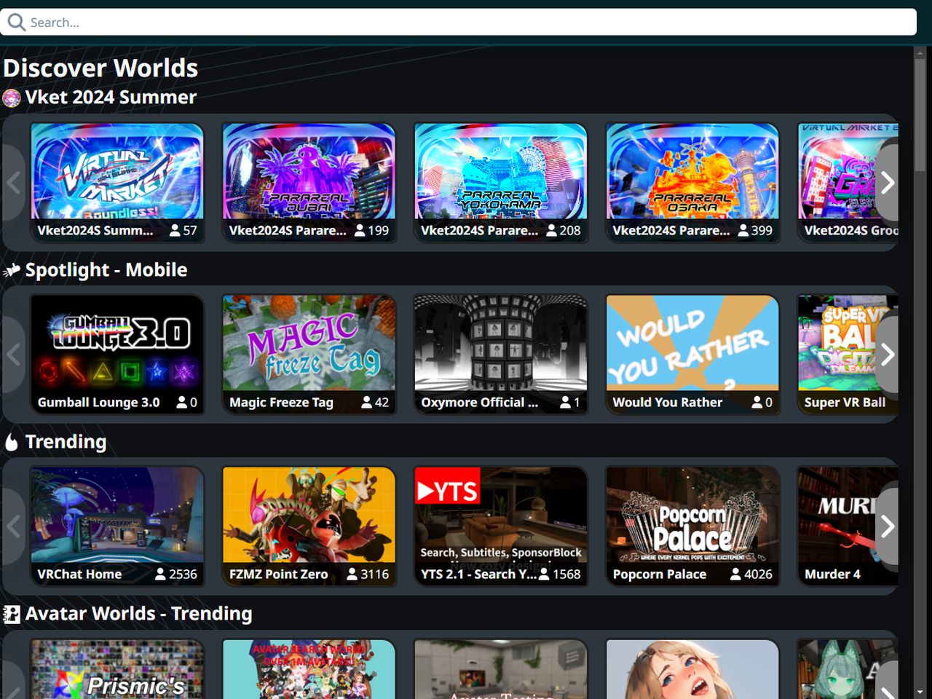932x699 pixels.
Task: Open green-haired avatar world card
Action: click(848, 668)
